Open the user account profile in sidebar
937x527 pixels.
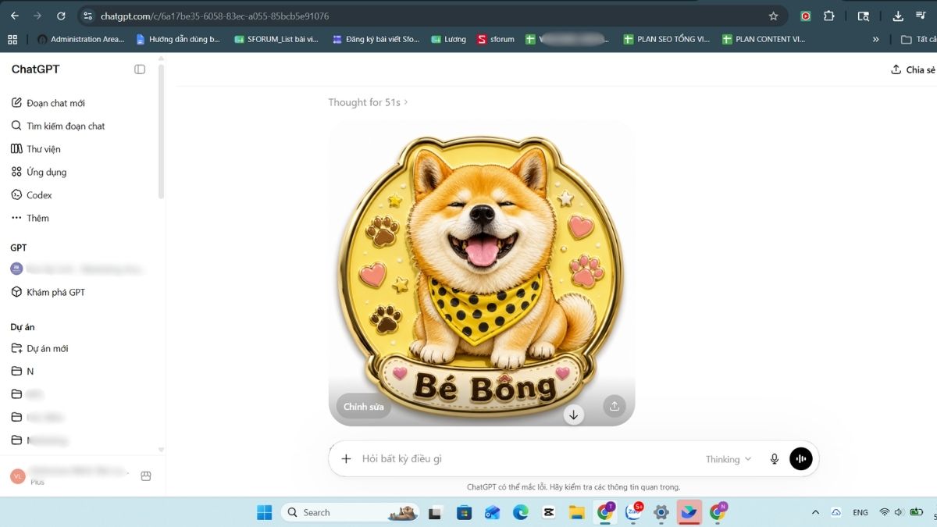[x=70, y=475]
